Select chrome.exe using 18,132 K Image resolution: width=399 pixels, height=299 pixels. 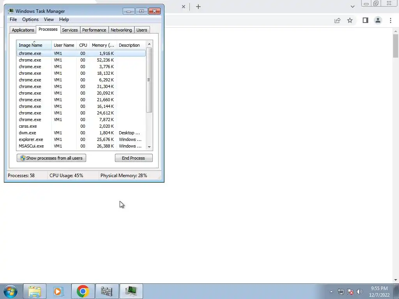(x=81, y=73)
